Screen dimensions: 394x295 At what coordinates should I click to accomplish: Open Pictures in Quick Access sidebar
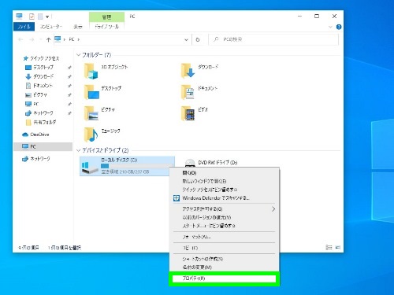[36, 95]
